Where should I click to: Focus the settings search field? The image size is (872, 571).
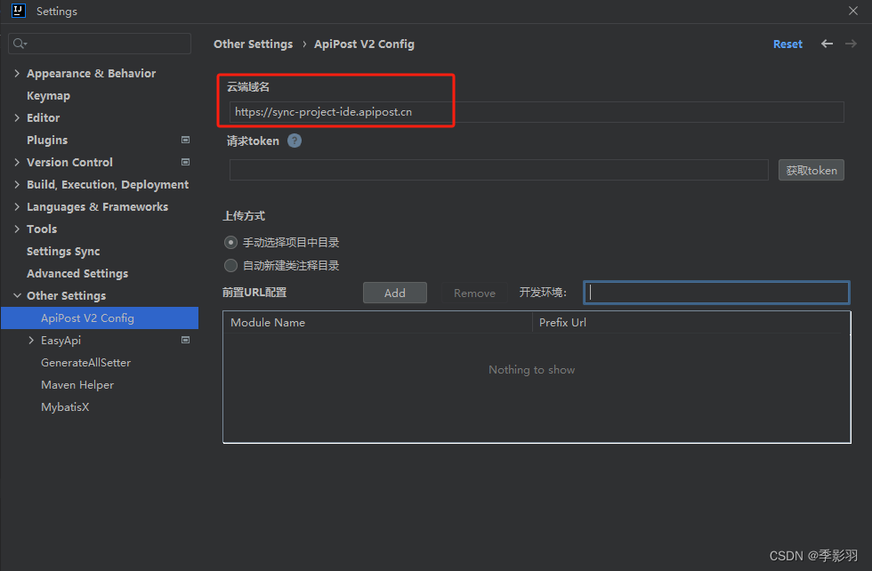(100, 44)
